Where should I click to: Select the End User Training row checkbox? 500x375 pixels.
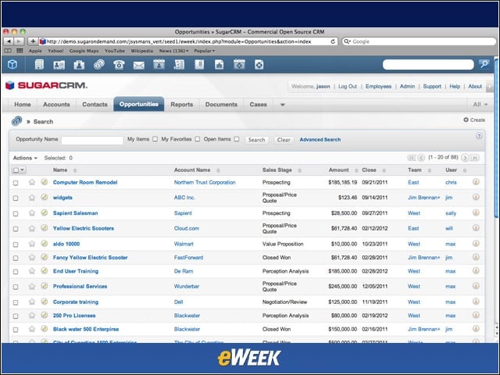click(16, 272)
